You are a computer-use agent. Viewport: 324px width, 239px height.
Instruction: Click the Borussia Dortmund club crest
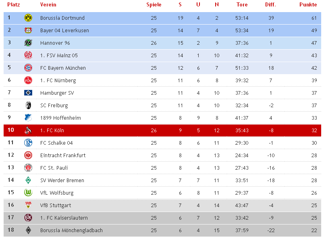pos(28,18)
